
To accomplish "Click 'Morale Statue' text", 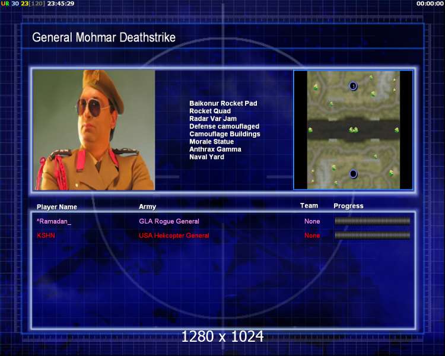I will (x=211, y=142).
